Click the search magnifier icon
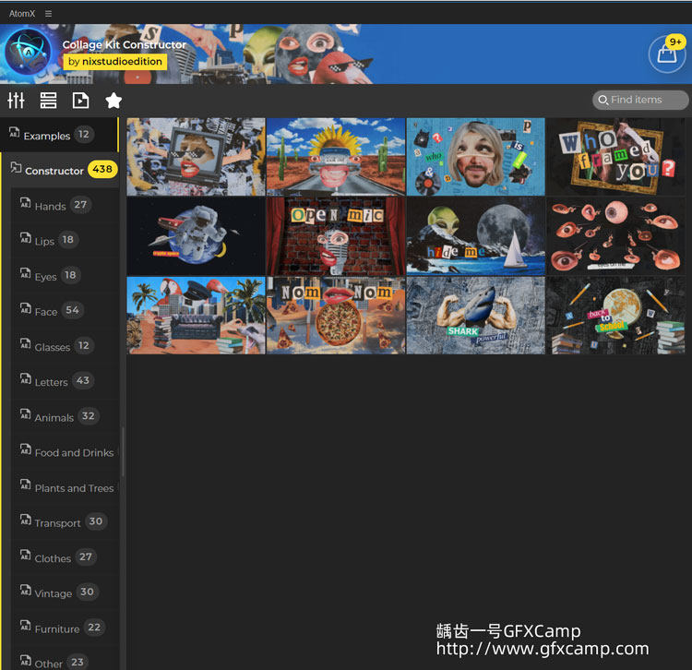This screenshot has width=692, height=670. tap(603, 101)
